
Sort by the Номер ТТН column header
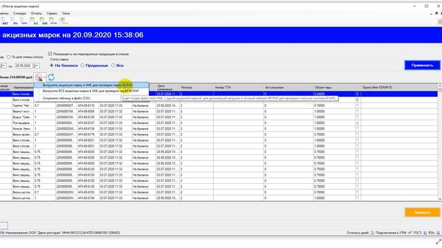[238, 87]
